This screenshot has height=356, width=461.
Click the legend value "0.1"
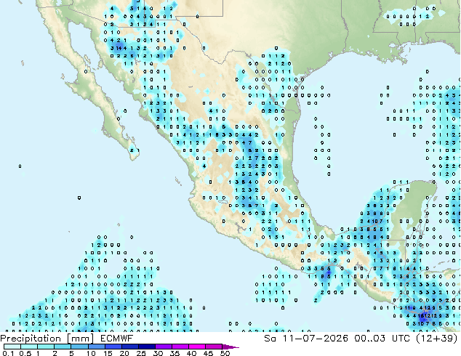click(8, 353)
